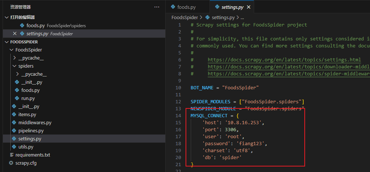Click FoodsSpider in the breadcrumb path

coord(185,17)
